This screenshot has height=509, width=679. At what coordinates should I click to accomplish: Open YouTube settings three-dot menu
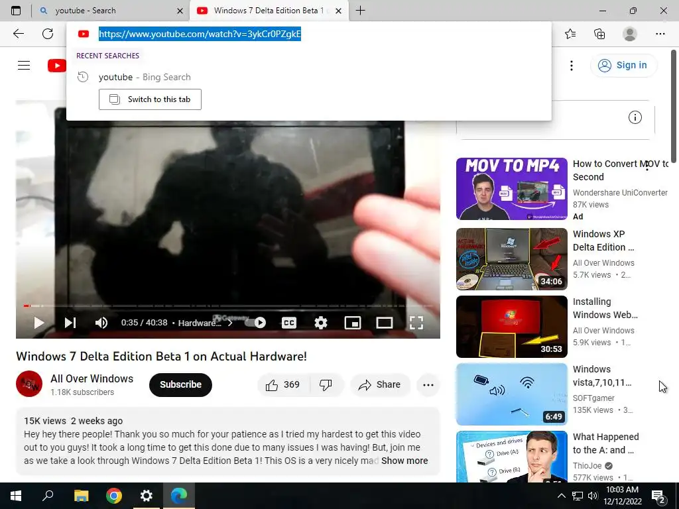click(x=572, y=66)
